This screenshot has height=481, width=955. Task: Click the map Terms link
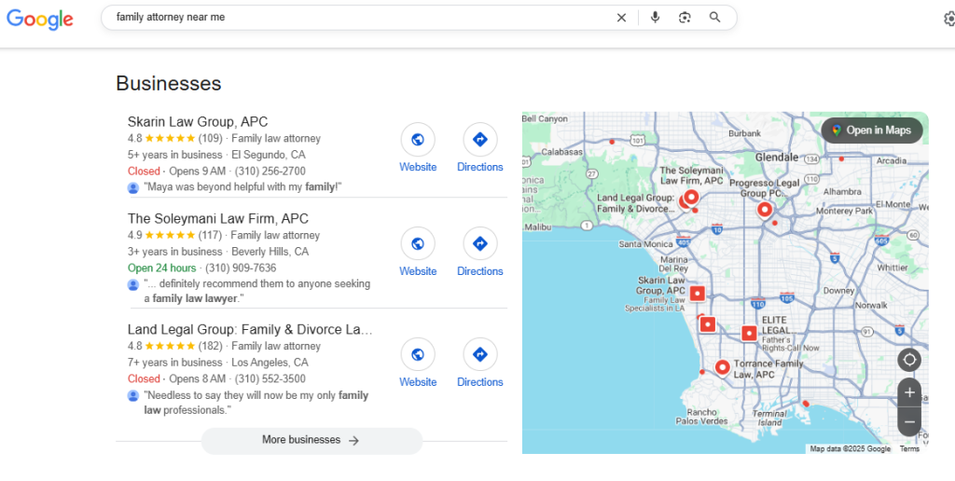(908, 448)
